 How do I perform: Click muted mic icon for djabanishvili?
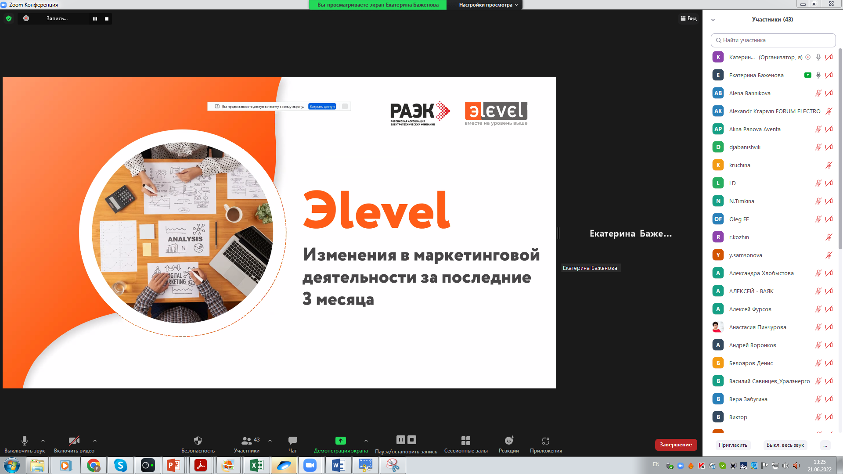coord(818,147)
